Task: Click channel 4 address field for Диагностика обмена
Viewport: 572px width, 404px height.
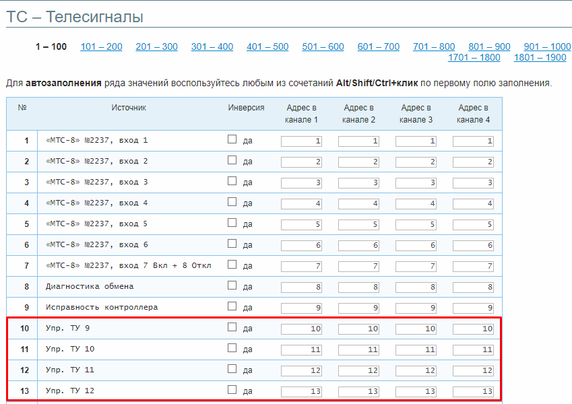Action: point(473,287)
